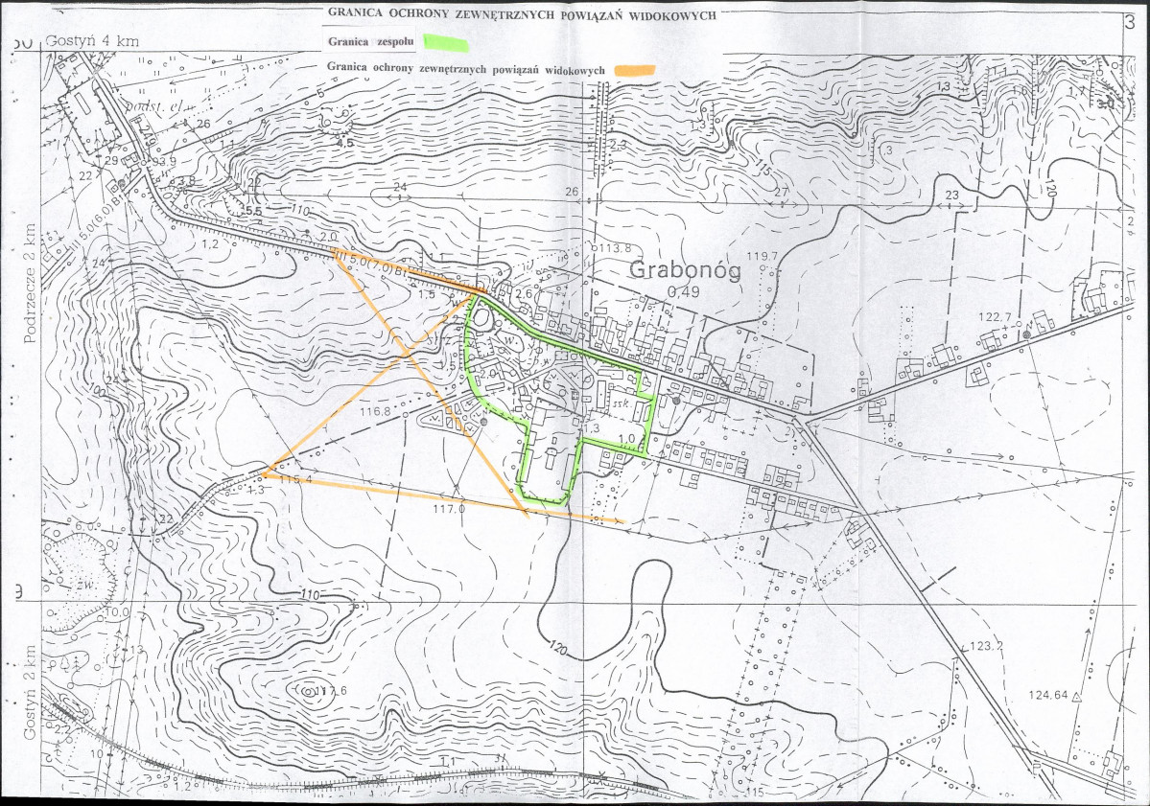Image resolution: width=1150 pixels, height=806 pixels.
Task: Click the 117,0 elevation label
Action: (x=449, y=508)
